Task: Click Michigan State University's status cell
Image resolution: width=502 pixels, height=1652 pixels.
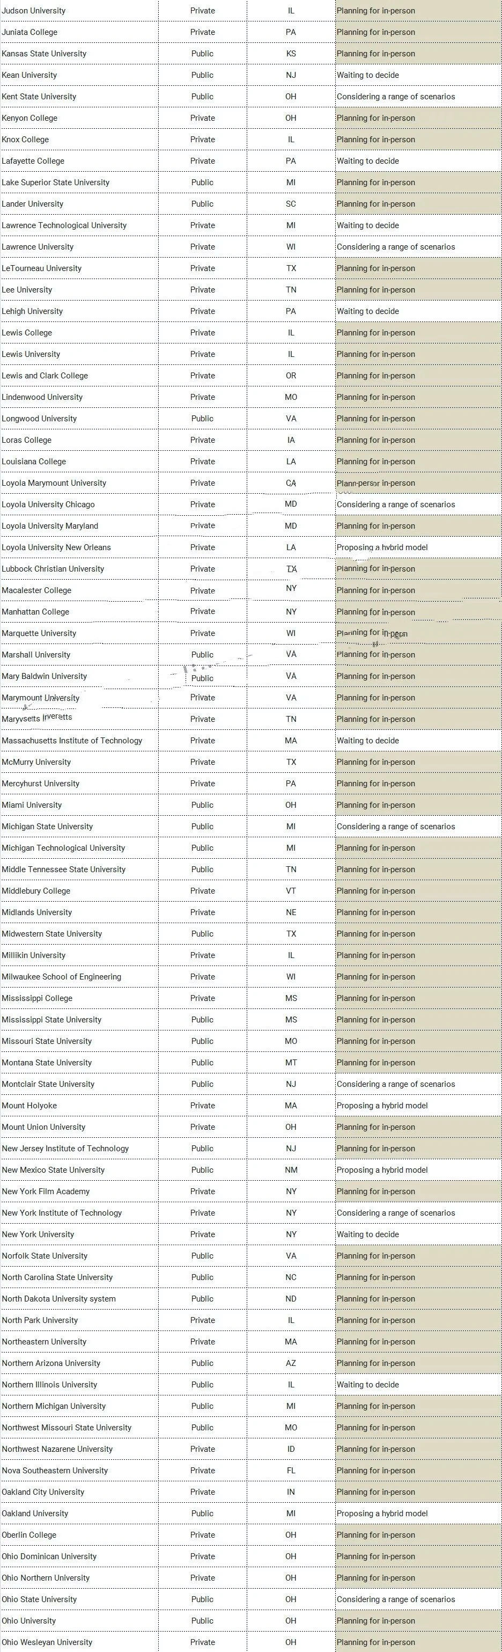Action: pyautogui.click(x=396, y=827)
